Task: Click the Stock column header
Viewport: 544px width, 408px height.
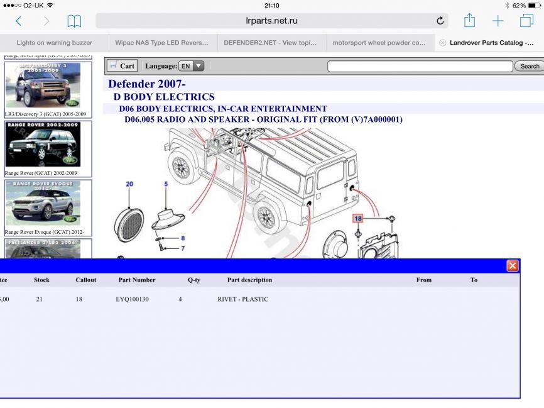Action: (x=41, y=280)
